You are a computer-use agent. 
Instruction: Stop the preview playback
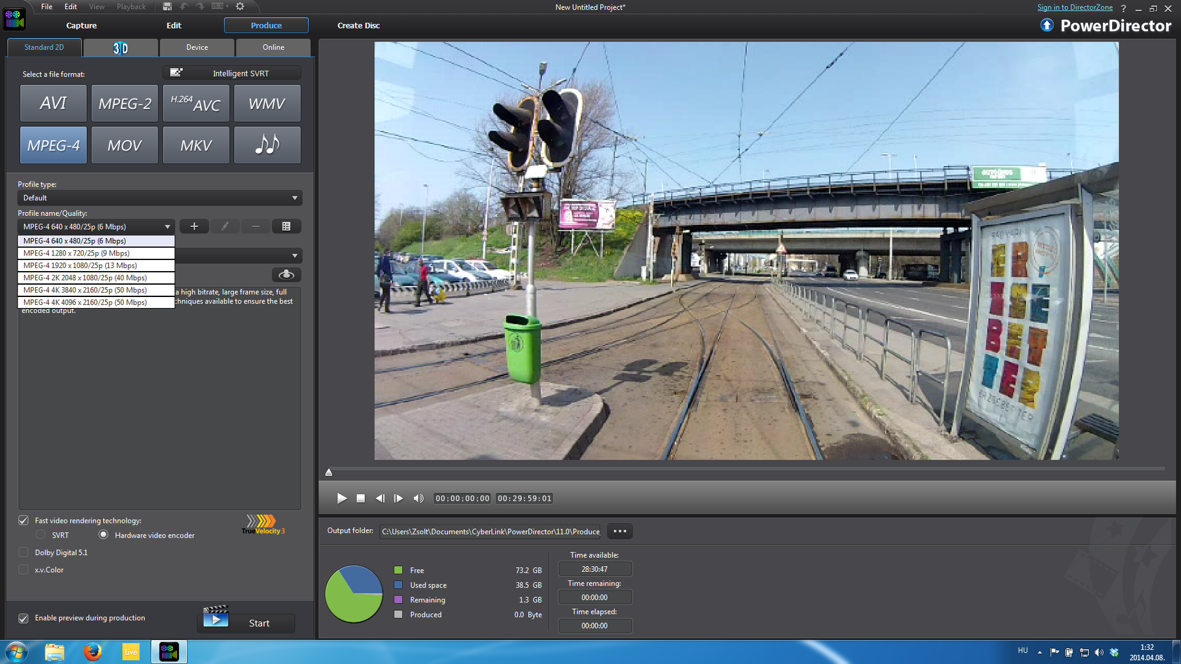pyautogui.click(x=361, y=499)
